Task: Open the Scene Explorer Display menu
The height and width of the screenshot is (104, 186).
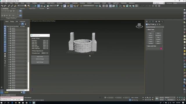Action: tap(12, 21)
